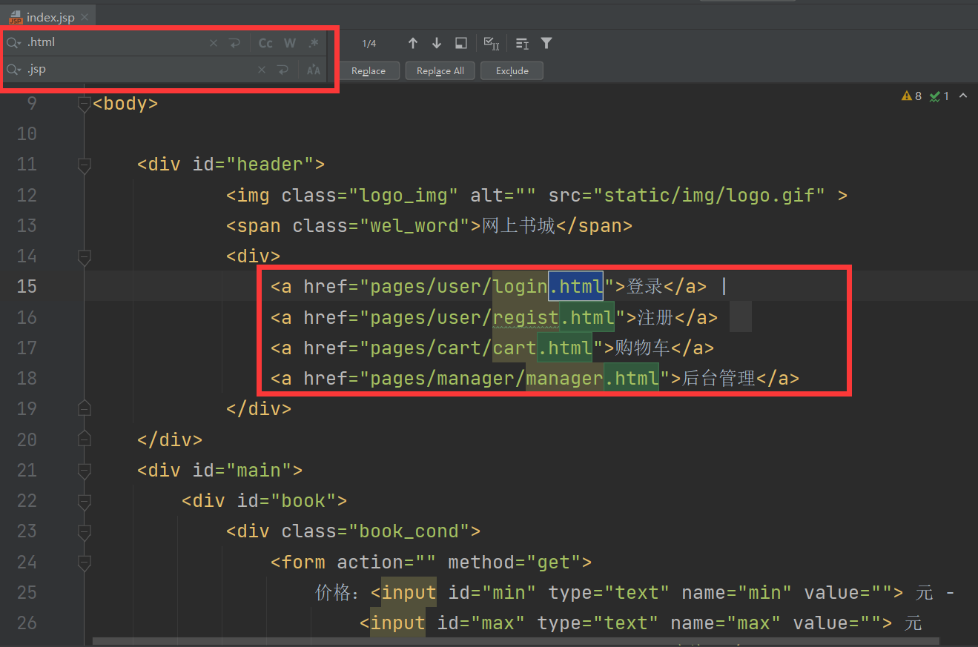Collapse book_cond div fold at line 23
The image size is (978, 647).
pos(84,531)
